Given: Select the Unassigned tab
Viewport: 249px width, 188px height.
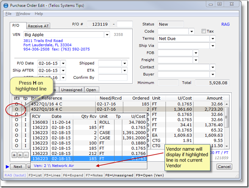Looking at the screenshot, I should pos(72,90).
